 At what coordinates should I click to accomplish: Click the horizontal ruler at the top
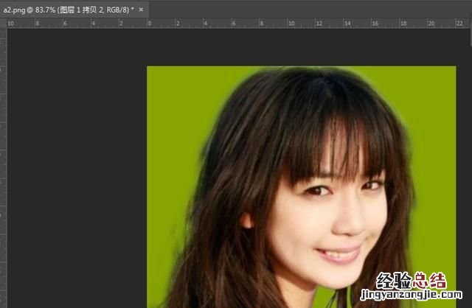(238, 23)
